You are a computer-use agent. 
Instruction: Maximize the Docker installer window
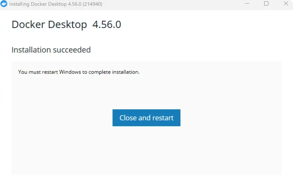coord(266,4)
